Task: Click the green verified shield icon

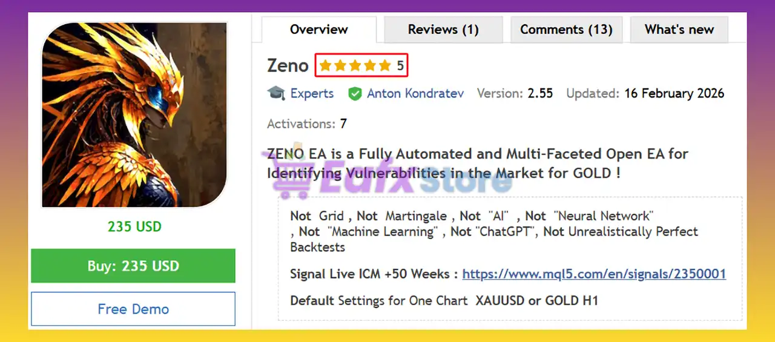Action: tap(355, 94)
